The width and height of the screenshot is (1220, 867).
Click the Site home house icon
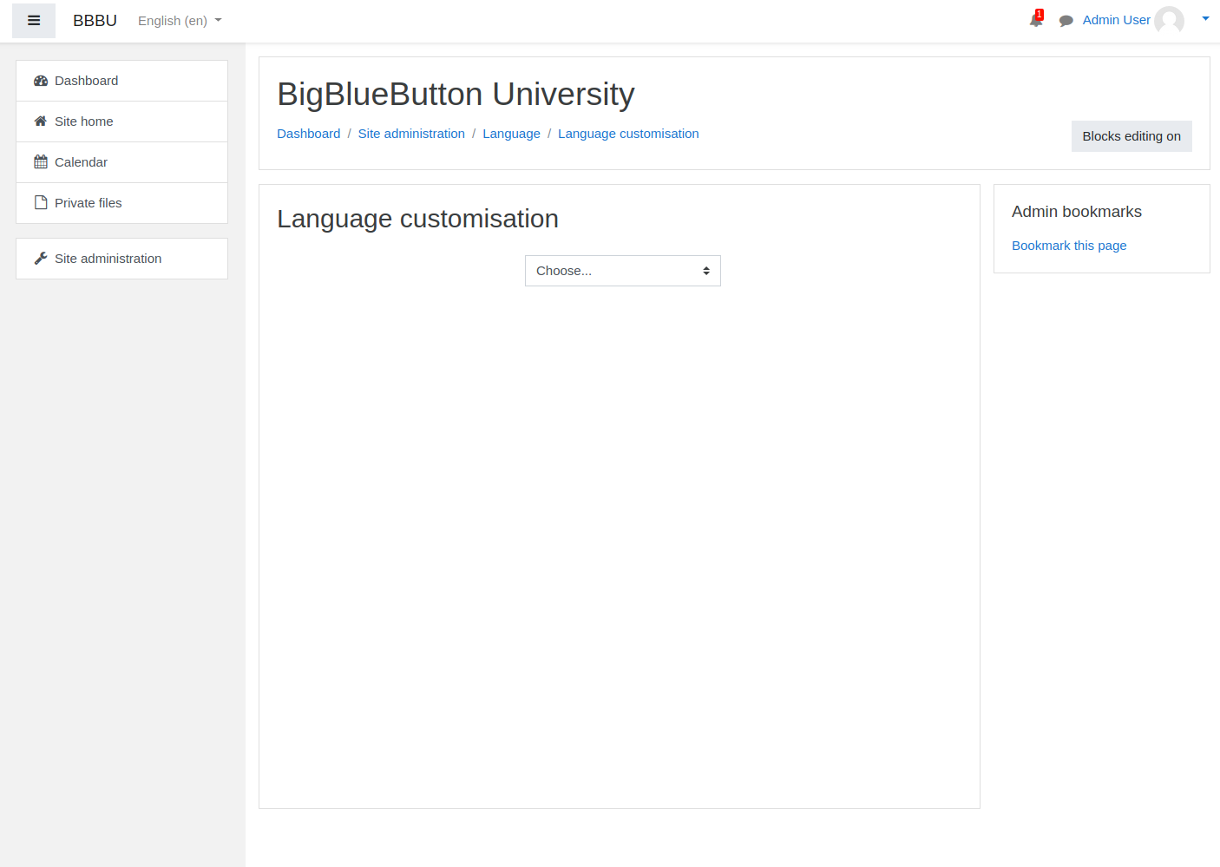click(x=39, y=121)
